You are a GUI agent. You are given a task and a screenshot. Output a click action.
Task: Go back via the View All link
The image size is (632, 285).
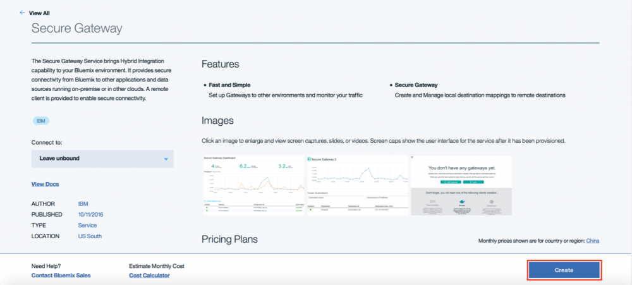(39, 12)
